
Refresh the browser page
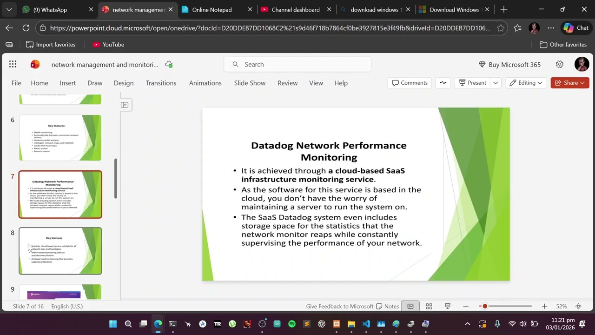pos(26,28)
